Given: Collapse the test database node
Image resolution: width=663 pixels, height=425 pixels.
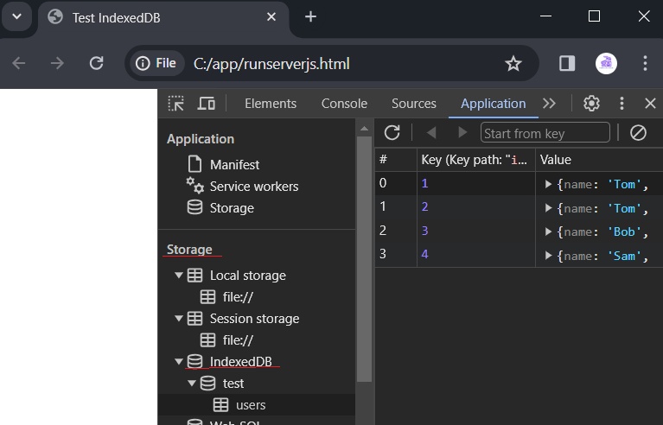Looking at the screenshot, I should (x=192, y=384).
